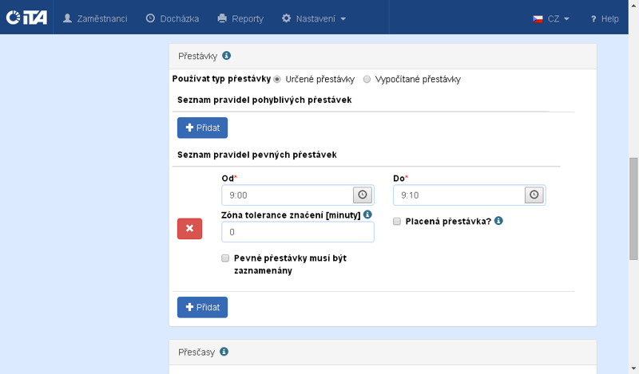Open the Reporty page
The width and height of the screenshot is (639, 374).
(240, 18)
